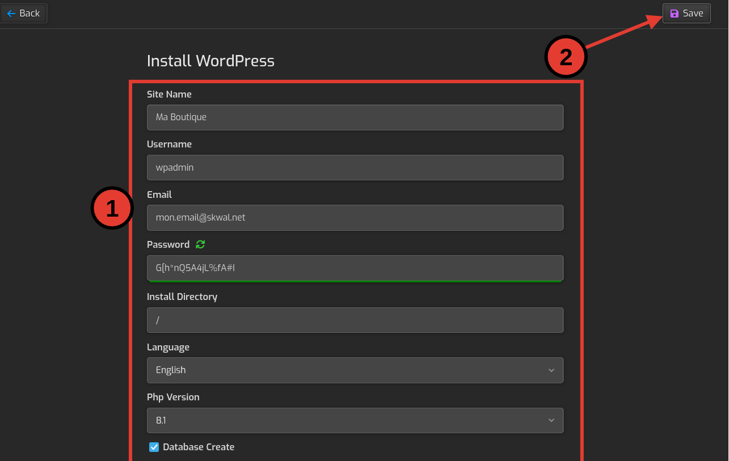Open the Php Version dropdown showing 8.1
Screen dimensions: 729x461
(355, 420)
